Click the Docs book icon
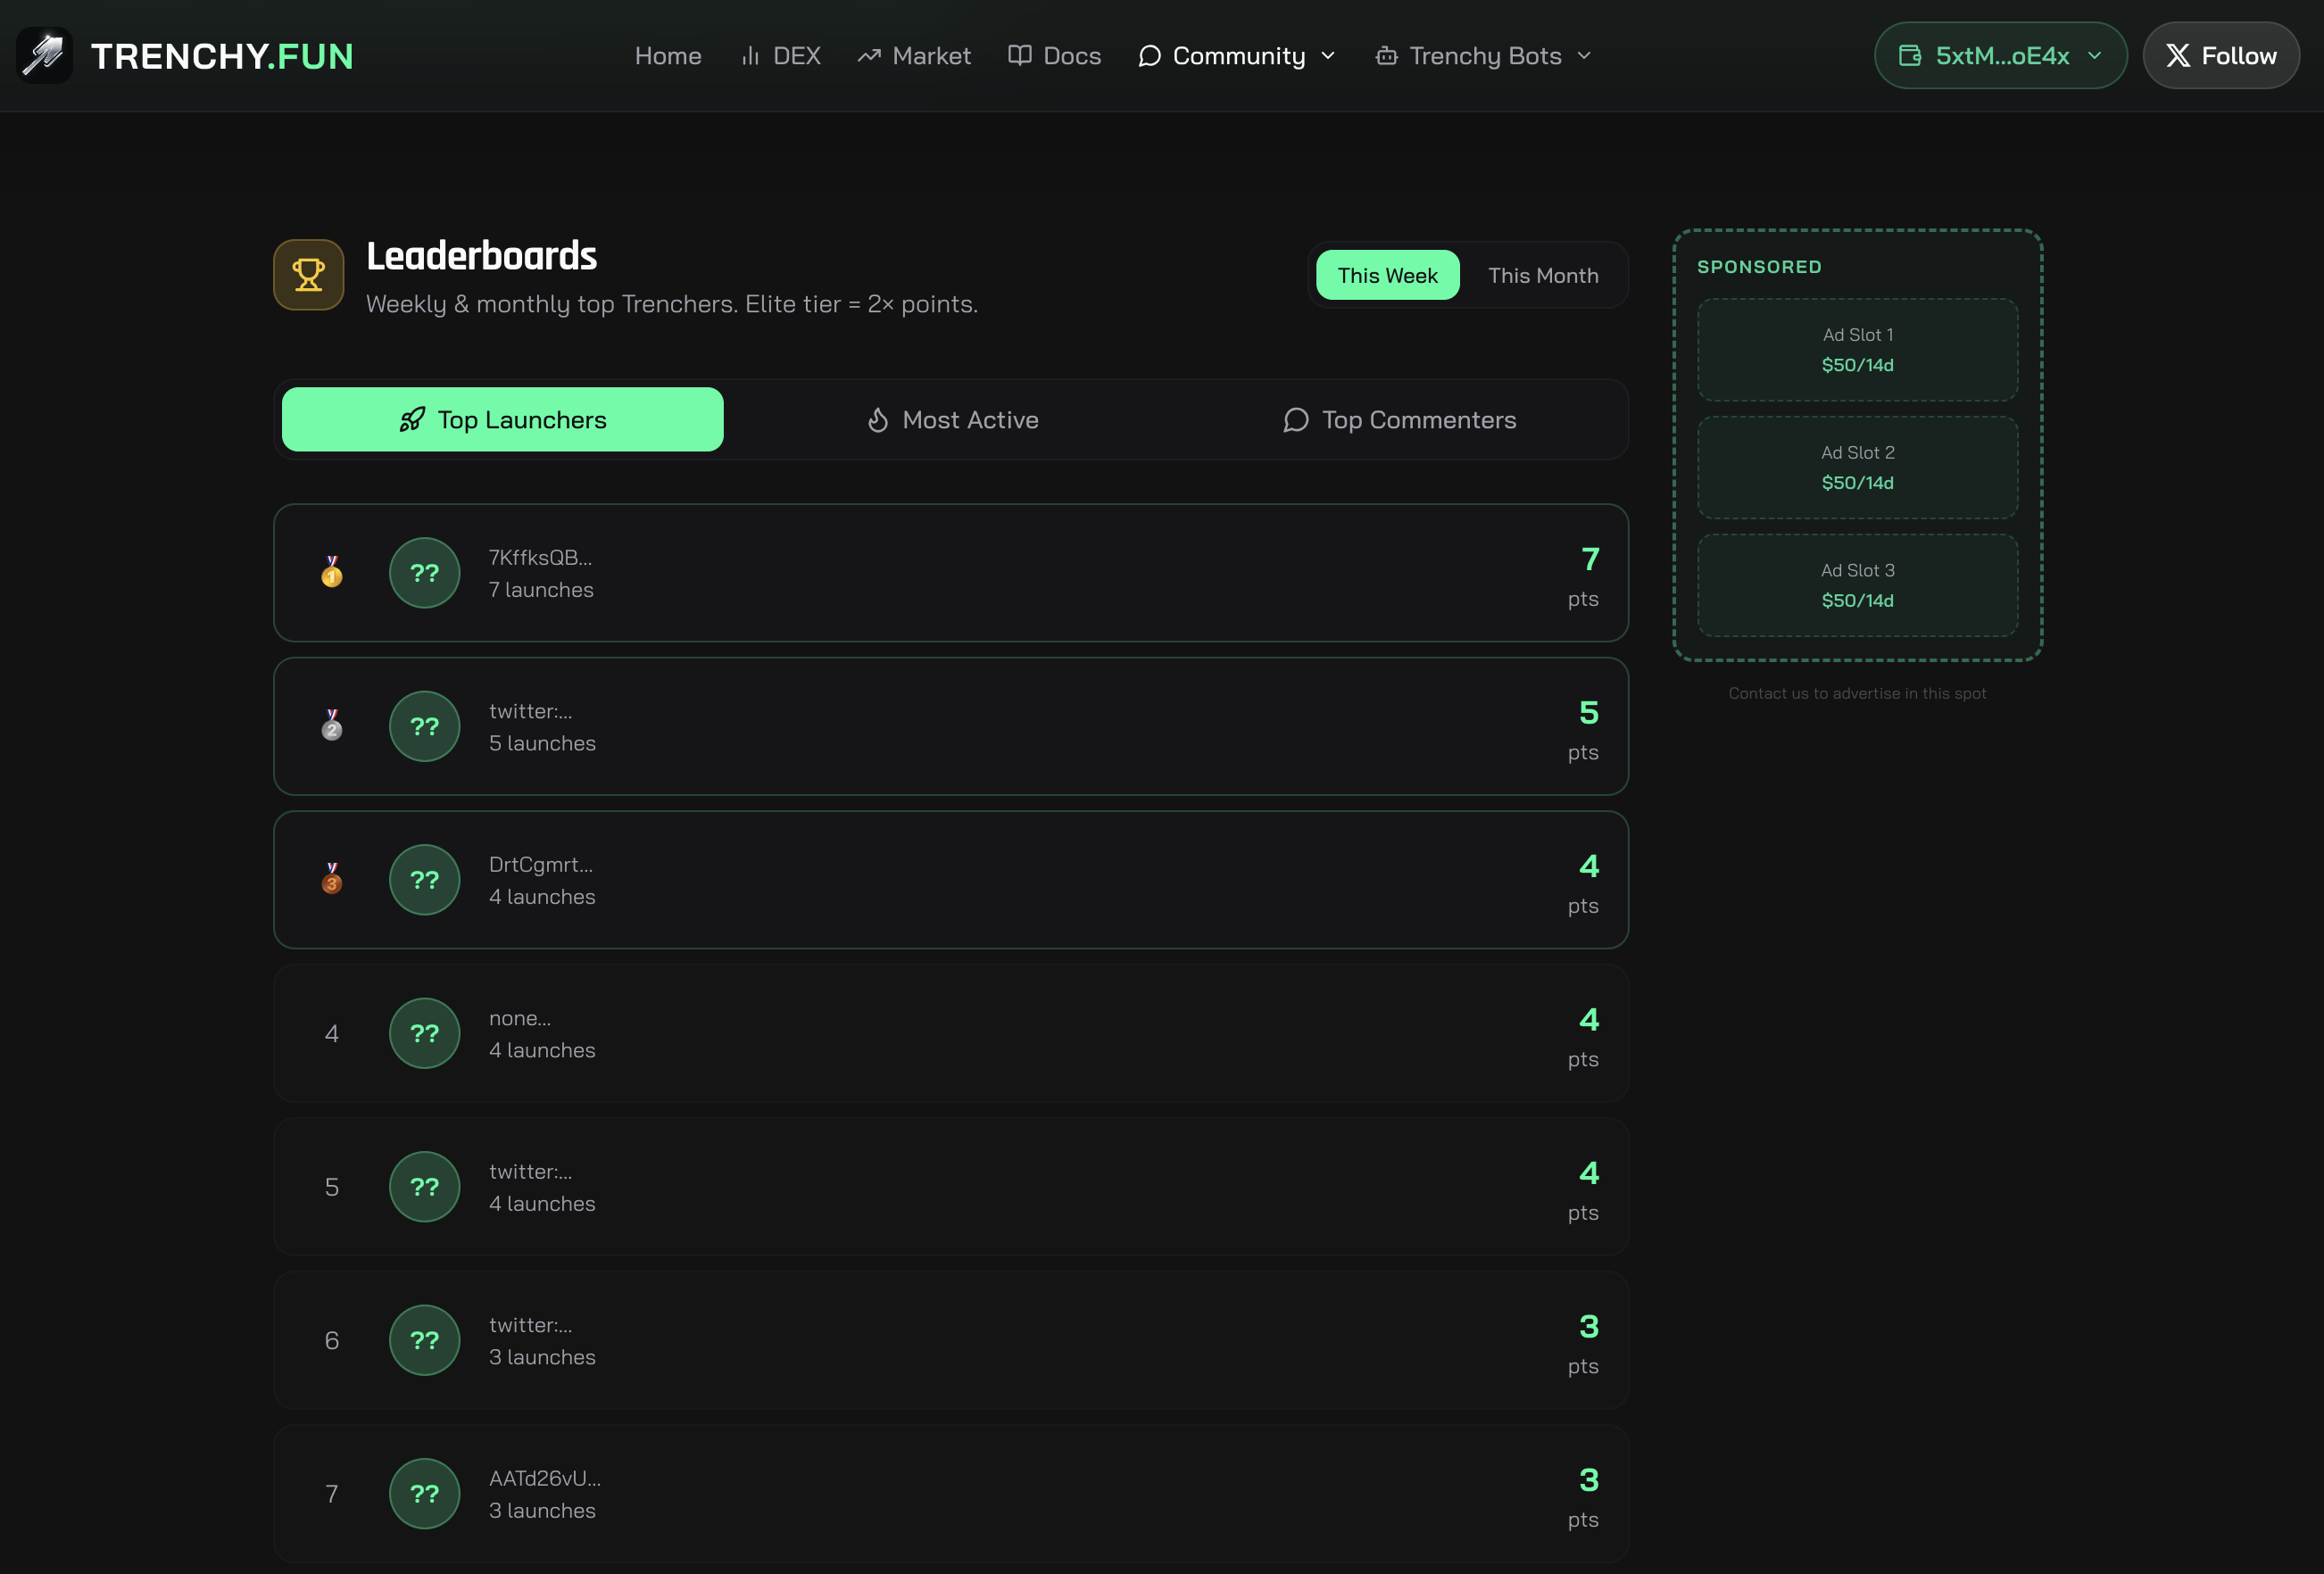 1020,55
